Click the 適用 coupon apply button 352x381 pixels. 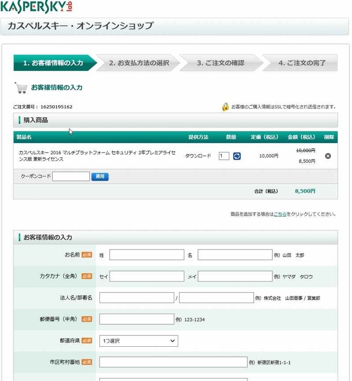100,176
